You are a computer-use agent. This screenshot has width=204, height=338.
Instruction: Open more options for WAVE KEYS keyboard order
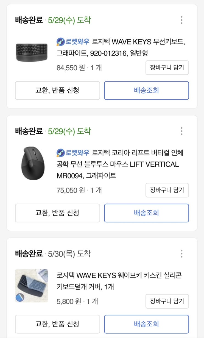click(181, 20)
